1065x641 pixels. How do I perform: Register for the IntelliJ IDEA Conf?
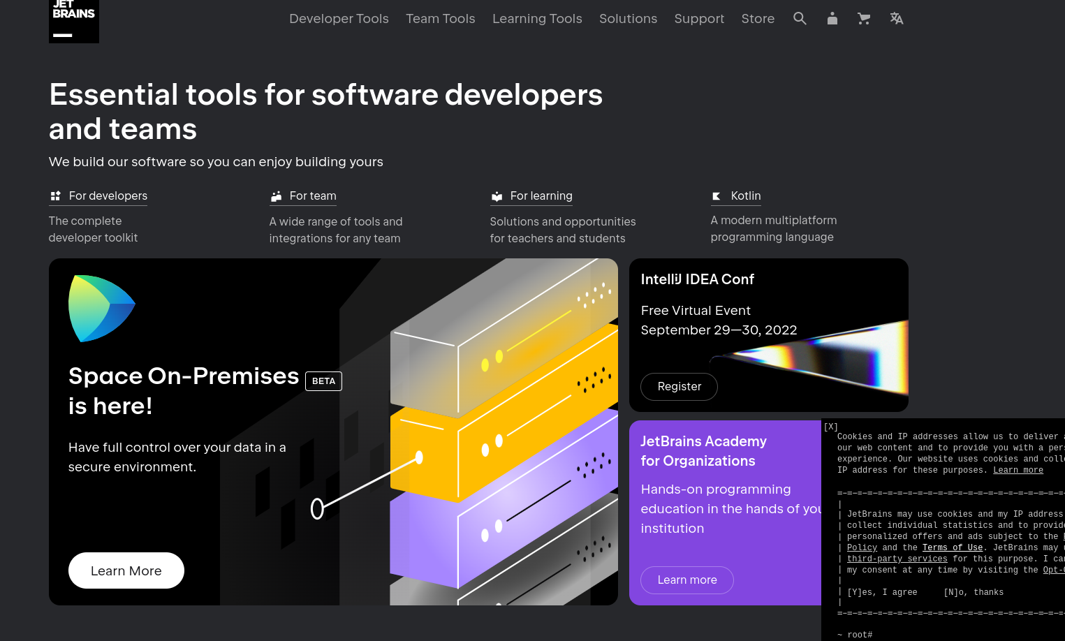tap(679, 386)
